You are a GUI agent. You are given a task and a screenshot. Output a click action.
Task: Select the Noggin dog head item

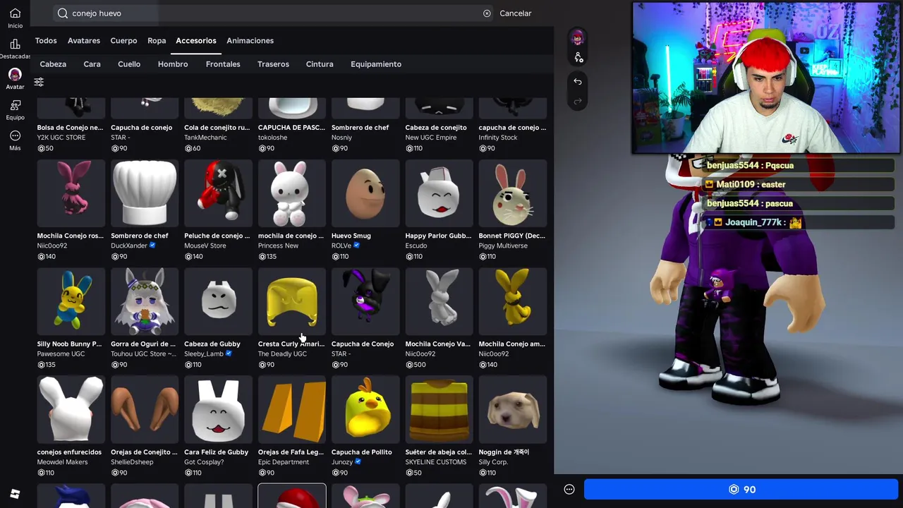pyautogui.click(x=512, y=409)
